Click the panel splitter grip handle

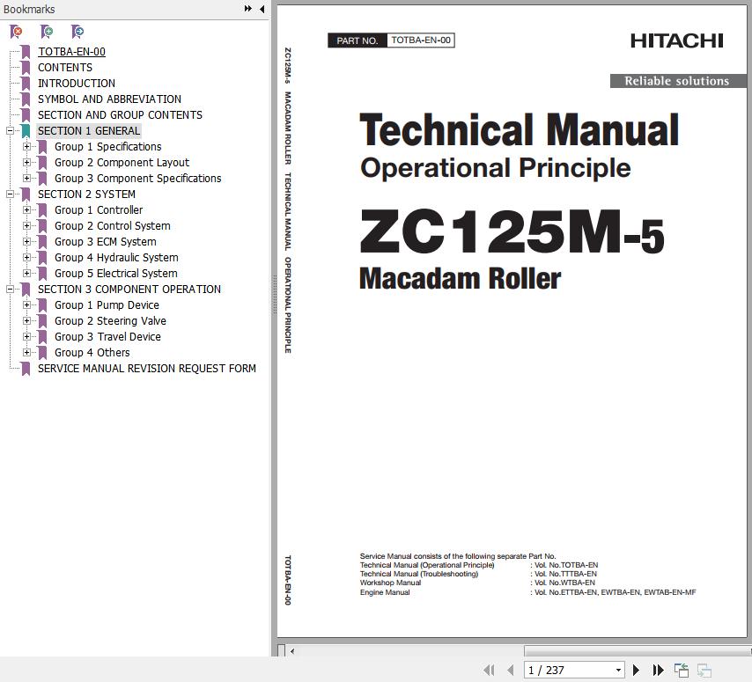point(275,294)
